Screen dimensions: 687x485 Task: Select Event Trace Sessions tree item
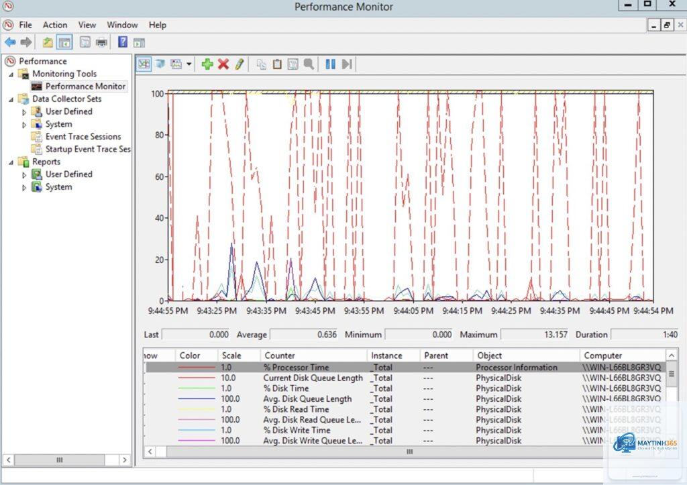(x=83, y=137)
